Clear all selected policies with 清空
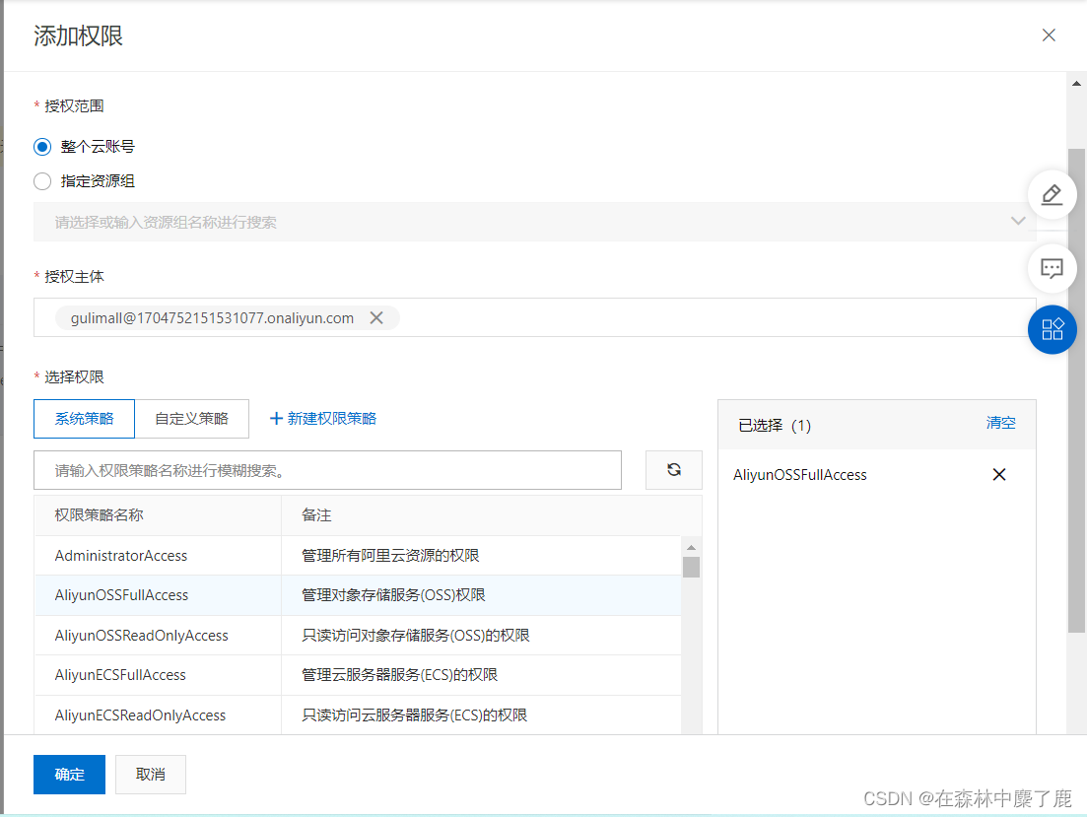 coord(1000,423)
